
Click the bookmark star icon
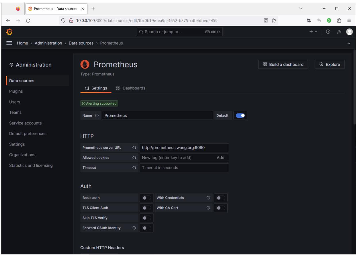coord(273,21)
